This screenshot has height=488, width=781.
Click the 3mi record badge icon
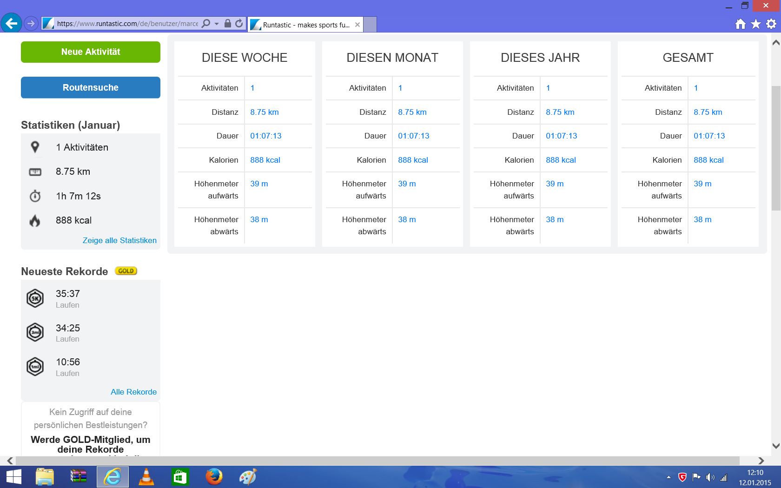[35, 332]
